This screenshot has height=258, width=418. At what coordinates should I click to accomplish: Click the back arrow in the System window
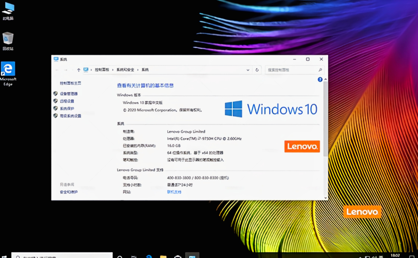[57, 70]
